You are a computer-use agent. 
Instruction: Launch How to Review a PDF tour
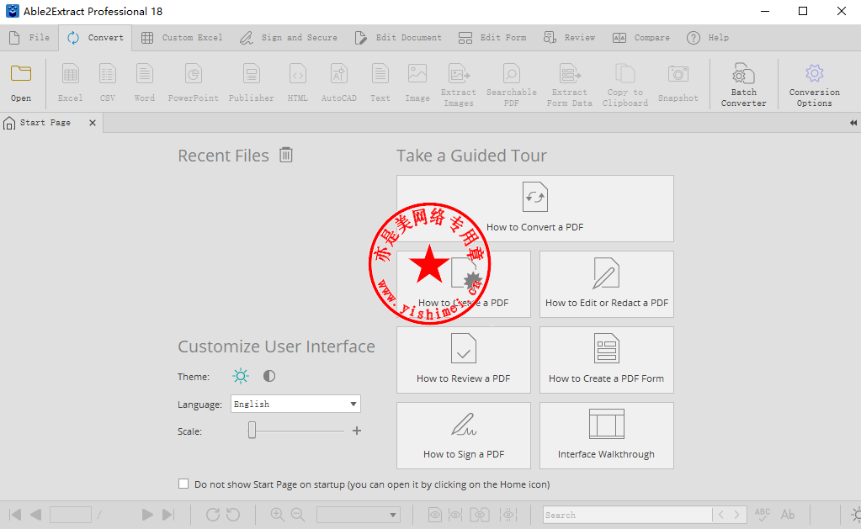(464, 360)
